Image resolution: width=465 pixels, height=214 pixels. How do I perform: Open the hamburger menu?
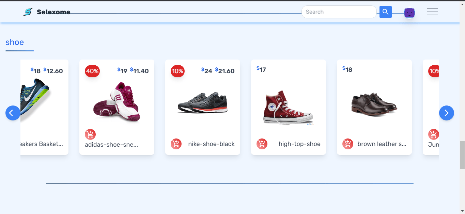pyautogui.click(x=433, y=12)
